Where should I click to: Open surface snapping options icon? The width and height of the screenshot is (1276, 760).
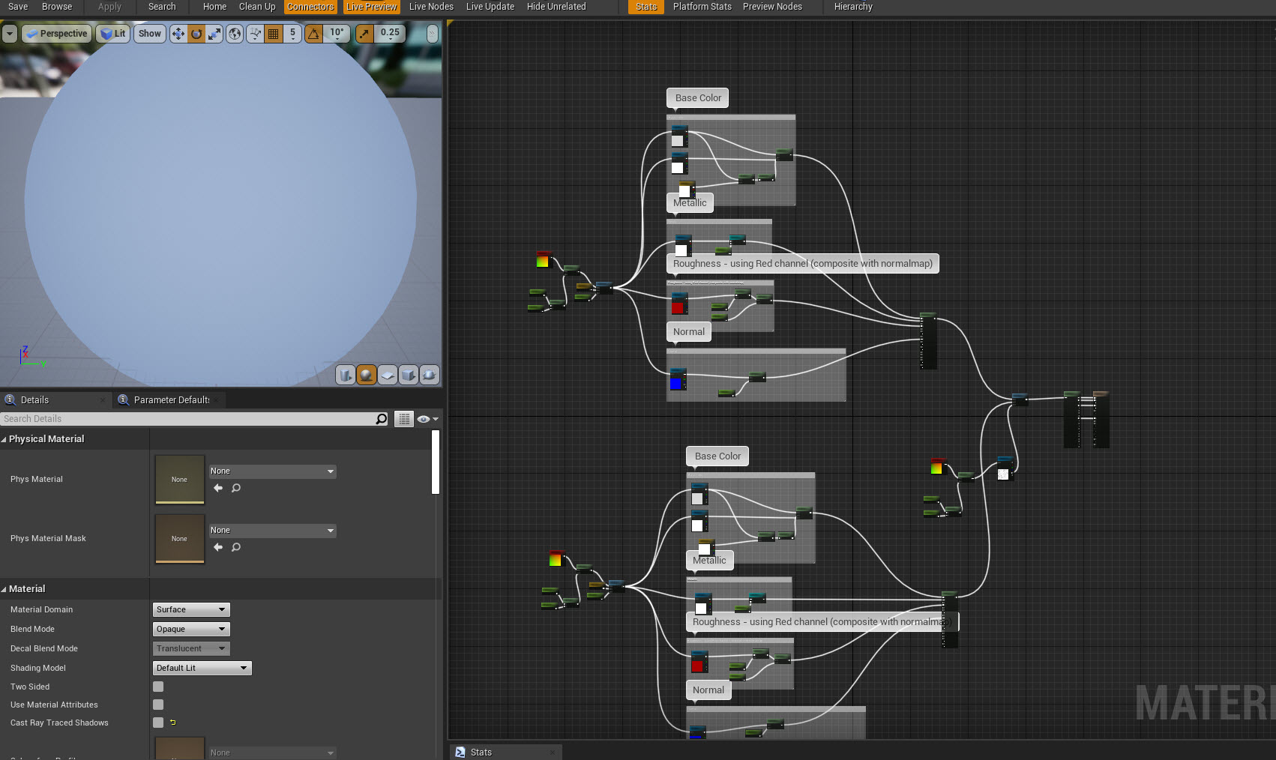pyautogui.click(x=255, y=34)
